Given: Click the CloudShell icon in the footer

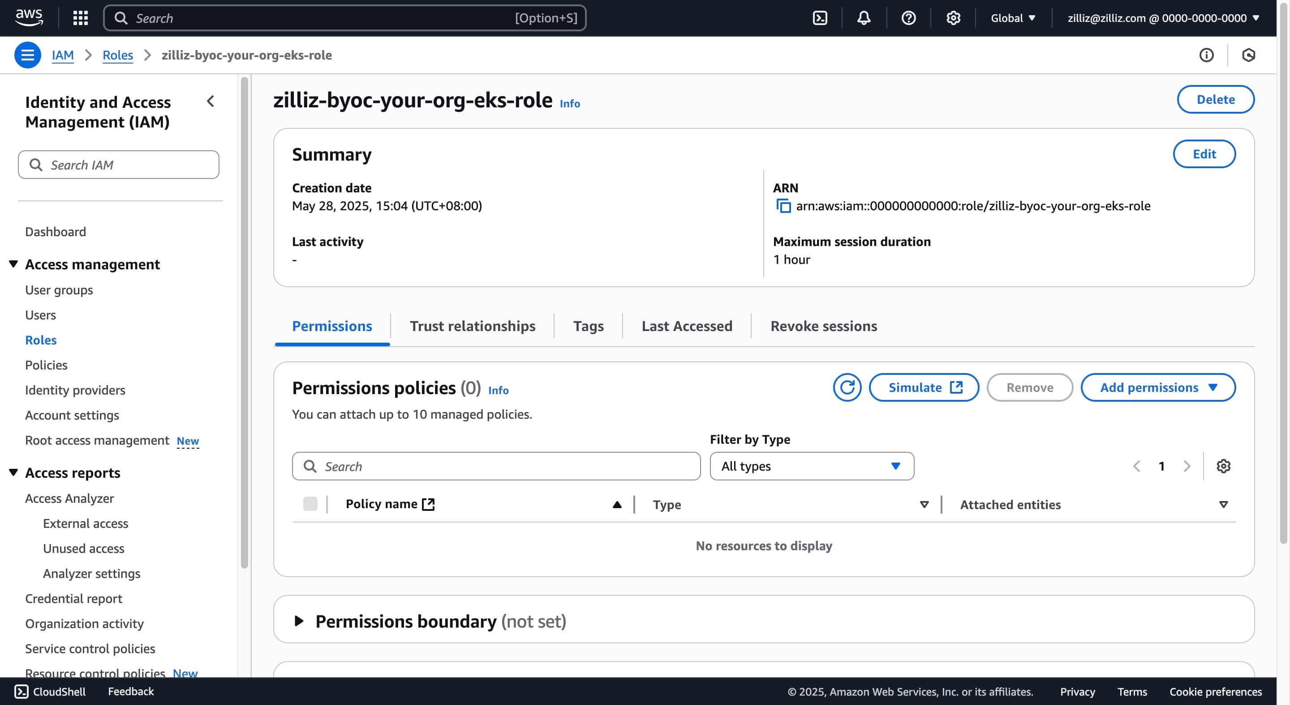Looking at the screenshot, I should 21,692.
